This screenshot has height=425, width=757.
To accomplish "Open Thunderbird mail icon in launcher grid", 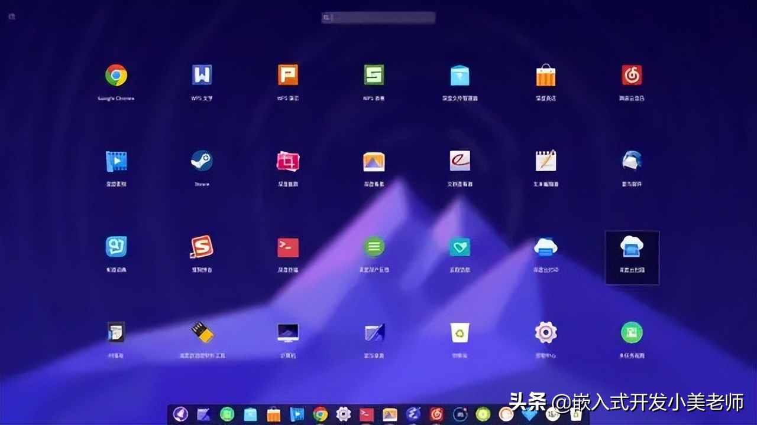I will point(632,161).
